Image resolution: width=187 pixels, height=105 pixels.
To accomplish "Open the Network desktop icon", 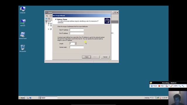I will 23,23.
